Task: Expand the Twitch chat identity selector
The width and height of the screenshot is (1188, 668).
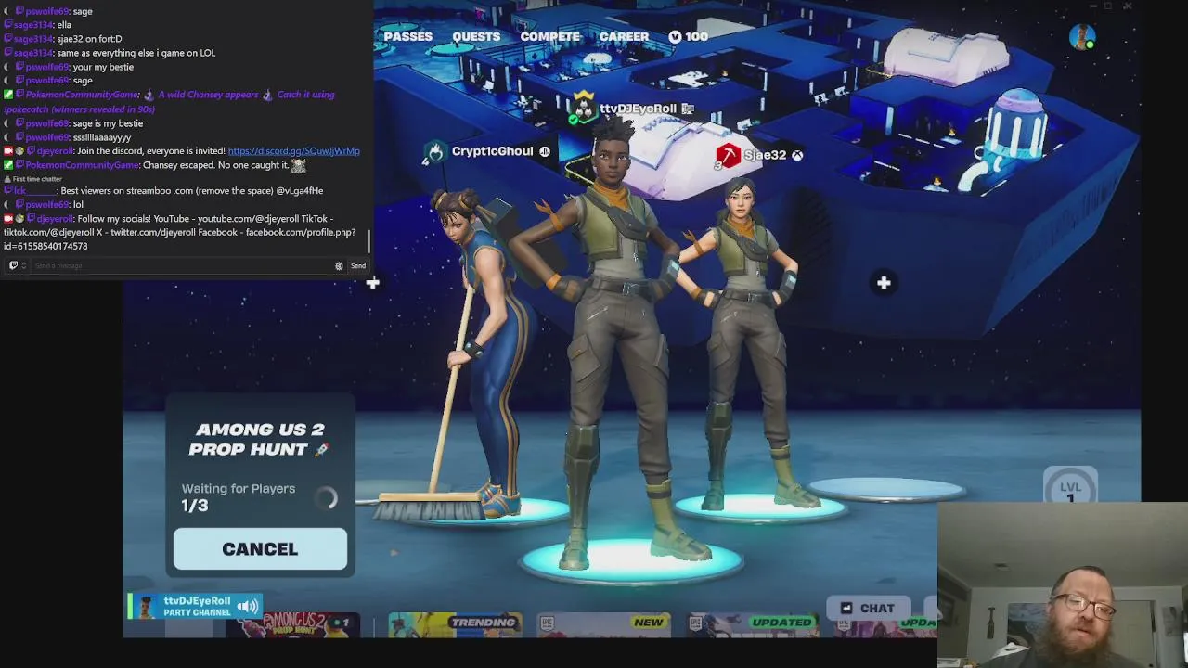Action: tap(16, 266)
